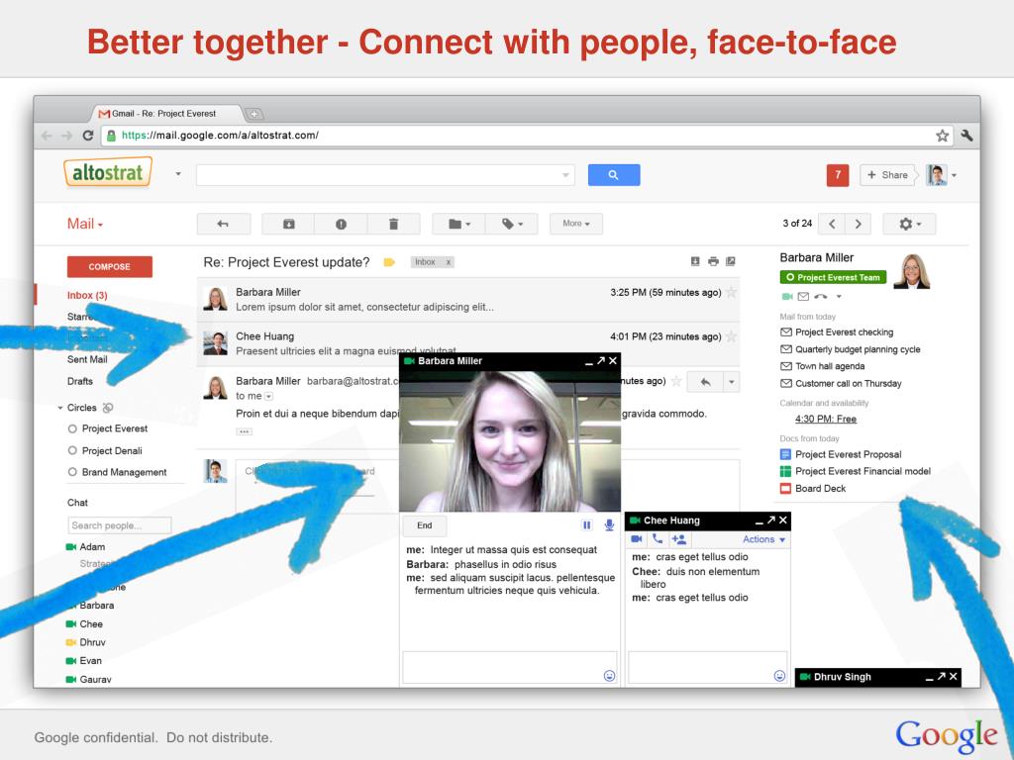The image size is (1014, 760).
Task: Collapse the Circles section
Action: tap(60, 408)
